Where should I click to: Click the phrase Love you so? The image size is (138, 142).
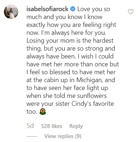[94, 9]
